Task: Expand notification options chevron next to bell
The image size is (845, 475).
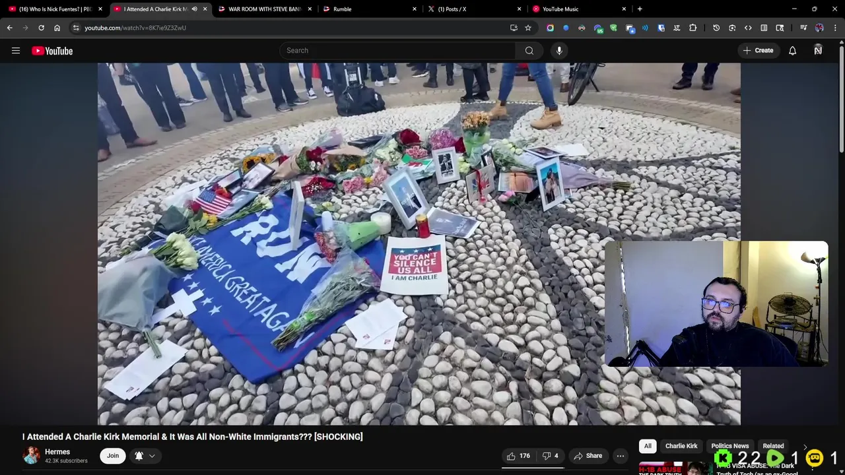Action: click(152, 456)
